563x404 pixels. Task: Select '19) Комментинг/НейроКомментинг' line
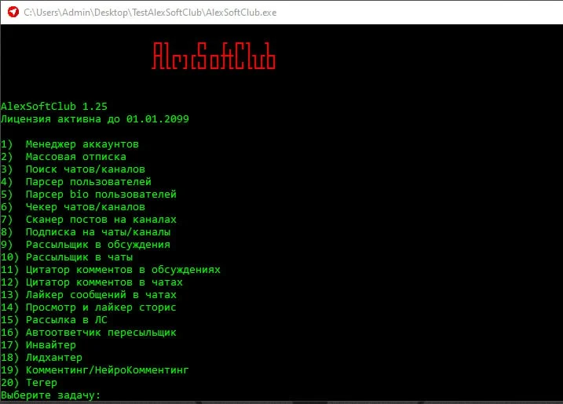(95, 370)
